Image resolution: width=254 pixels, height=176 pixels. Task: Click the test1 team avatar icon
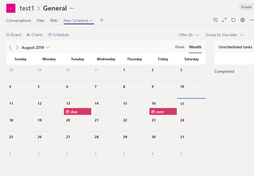(11, 8)
